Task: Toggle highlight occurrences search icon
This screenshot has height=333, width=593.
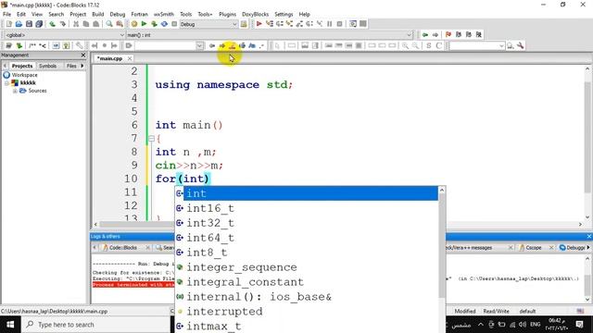Action: point(233,45)
